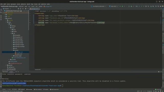Viewport: 164px width, 92px height.
Task: Expand the profile folder in tree
Action: click(x=9, y=60)
